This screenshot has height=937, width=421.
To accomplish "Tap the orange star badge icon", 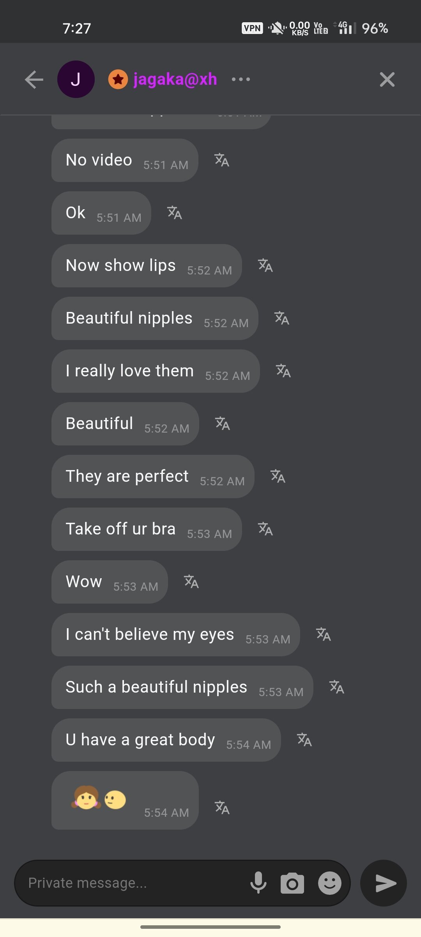I will click(x=118, y=79).
